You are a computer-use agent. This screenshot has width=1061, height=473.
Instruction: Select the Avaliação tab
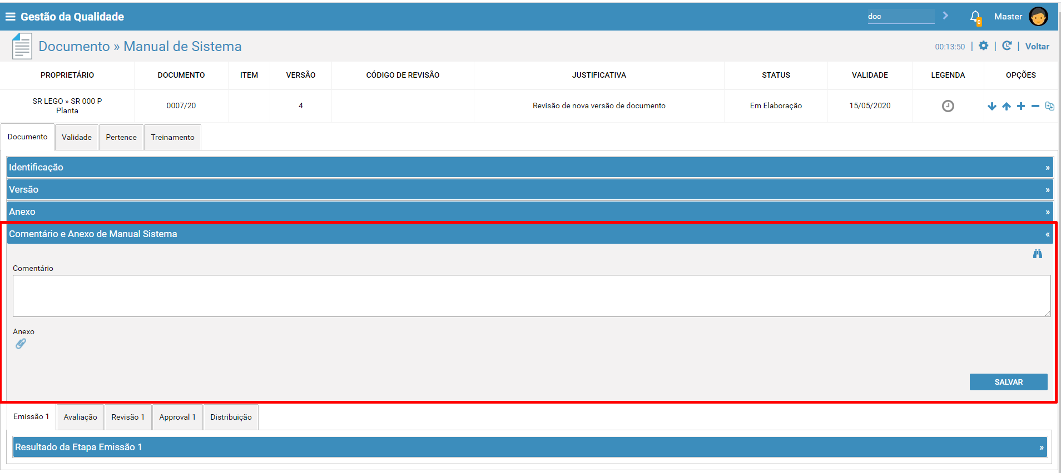(x=80, y=417)
